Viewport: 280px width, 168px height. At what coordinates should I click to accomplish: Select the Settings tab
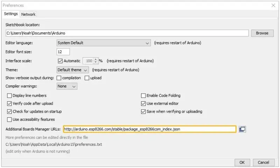[11, 14]
